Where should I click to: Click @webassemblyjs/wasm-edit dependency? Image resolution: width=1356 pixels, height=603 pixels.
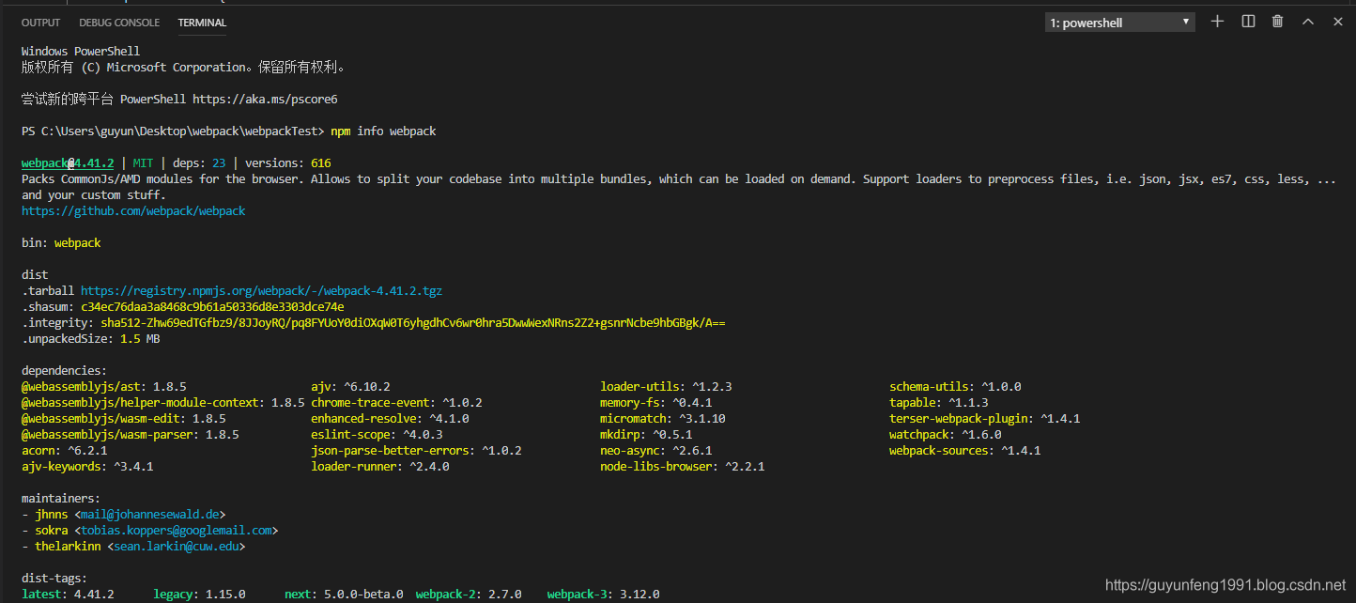pyautogui.click(x=124, y=419)
